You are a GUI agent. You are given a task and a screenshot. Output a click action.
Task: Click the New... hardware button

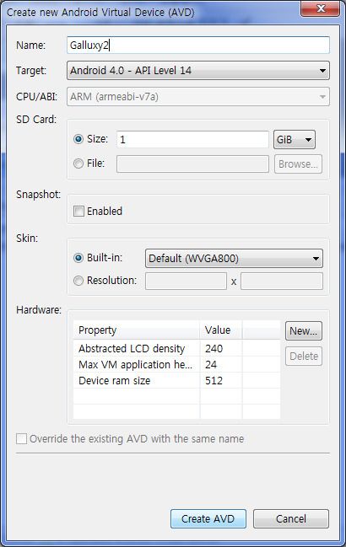(x=304, y=330)
